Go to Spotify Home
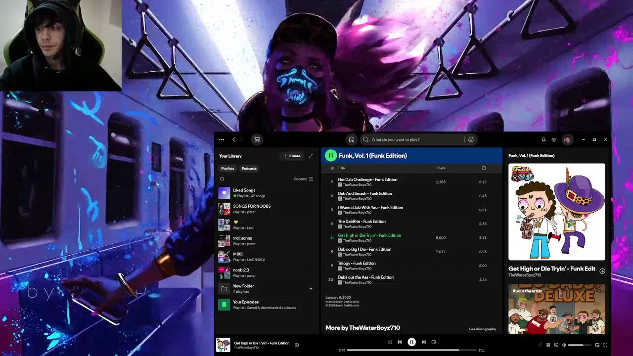The image size is (633, 356). [352, 139]
